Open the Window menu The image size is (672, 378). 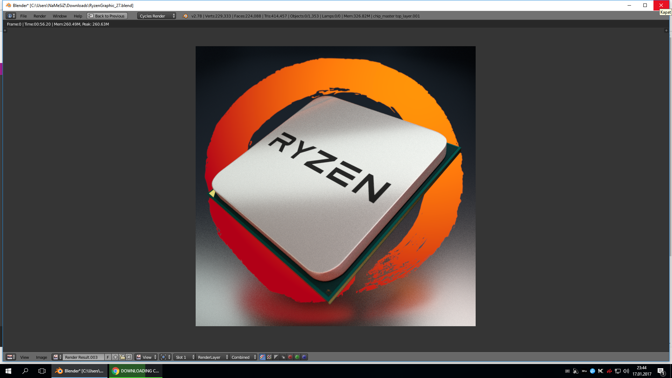pos(60,16)
